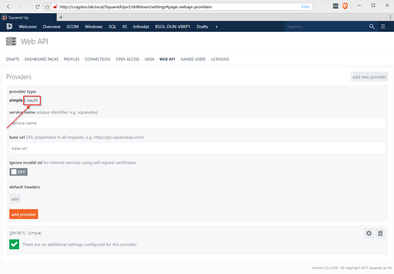This screenshot has width=394, height=274.
Task: Click the browser forward arrow
Action: coord(20,6)
